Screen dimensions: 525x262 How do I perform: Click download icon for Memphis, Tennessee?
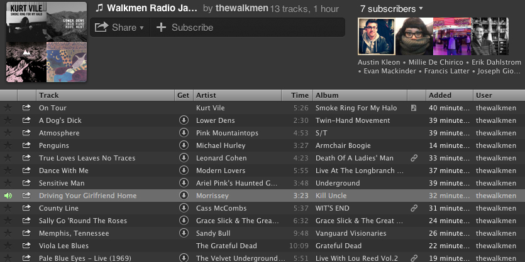[184, 233]
